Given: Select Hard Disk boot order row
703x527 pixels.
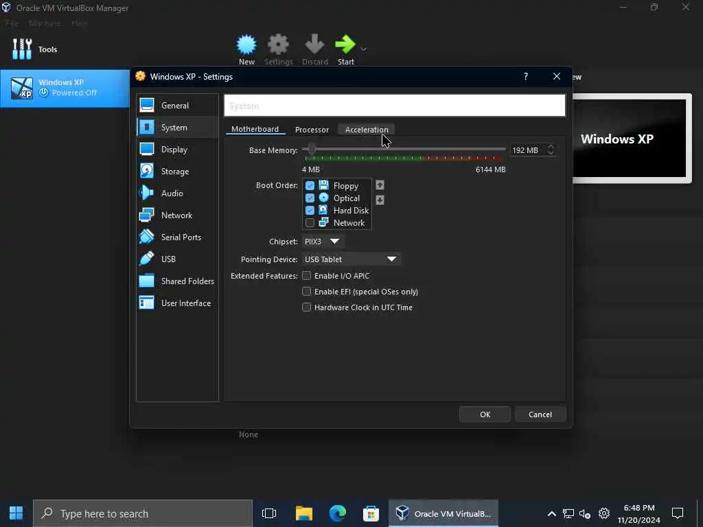Looking at the screenshot, I should [337, 210].
